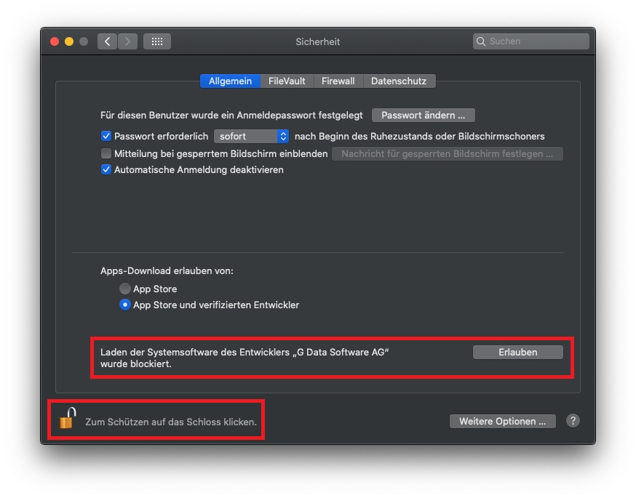The image size is (636, 498).
Task: Click Nachricht für gesperrten Bildschirm festlegen button
Action: (x=448, y=154)
